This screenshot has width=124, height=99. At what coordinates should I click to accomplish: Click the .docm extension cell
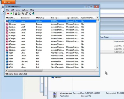coord(24,56)
